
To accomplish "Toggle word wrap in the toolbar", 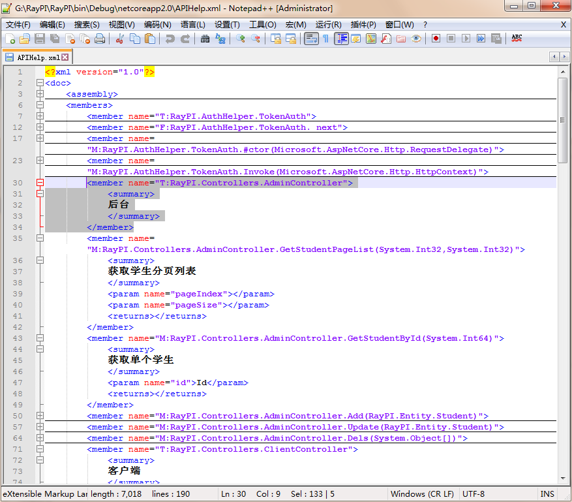I will point(310,39).
